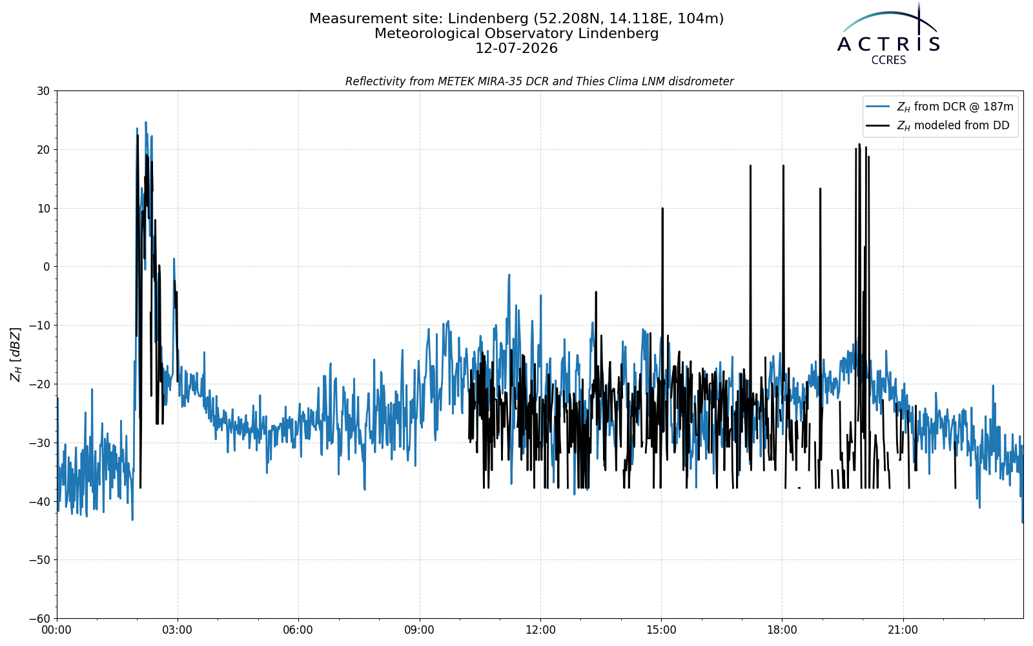
Task: Click the 06:00 time label on x-axis
Action: click(x=298, y=630)
